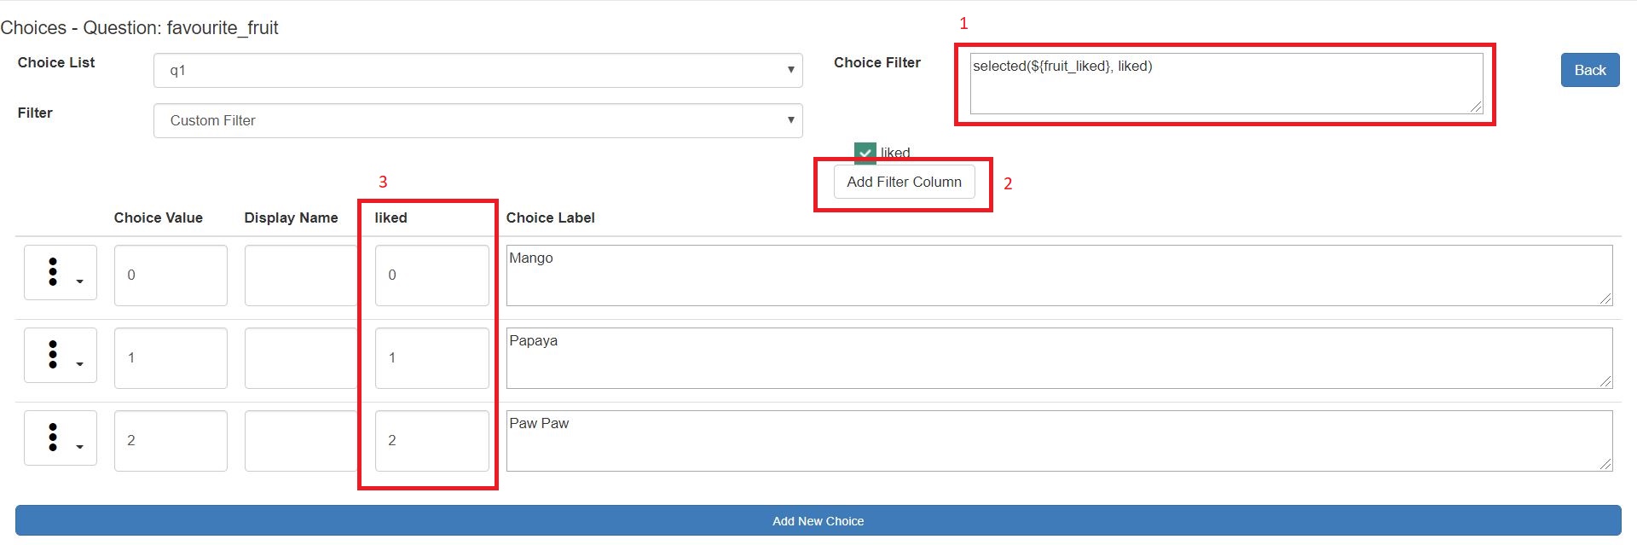Open the Choice List dropdown showing q1
This screenshot has height=545, width=1637.
coord(477,70)
